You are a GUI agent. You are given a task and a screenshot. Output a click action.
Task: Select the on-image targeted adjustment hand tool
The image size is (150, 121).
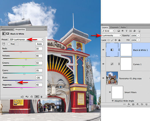click(4, 44)
